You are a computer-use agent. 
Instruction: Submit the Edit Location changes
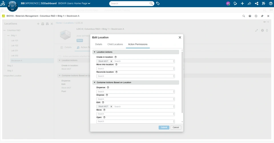point(164,128)
